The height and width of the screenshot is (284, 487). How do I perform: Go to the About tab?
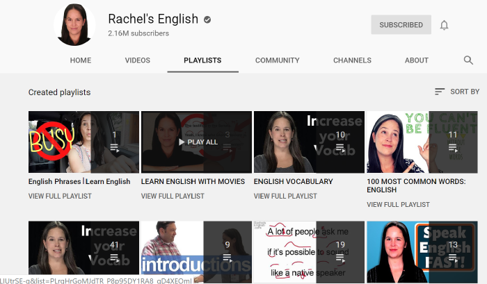point(417,60)
